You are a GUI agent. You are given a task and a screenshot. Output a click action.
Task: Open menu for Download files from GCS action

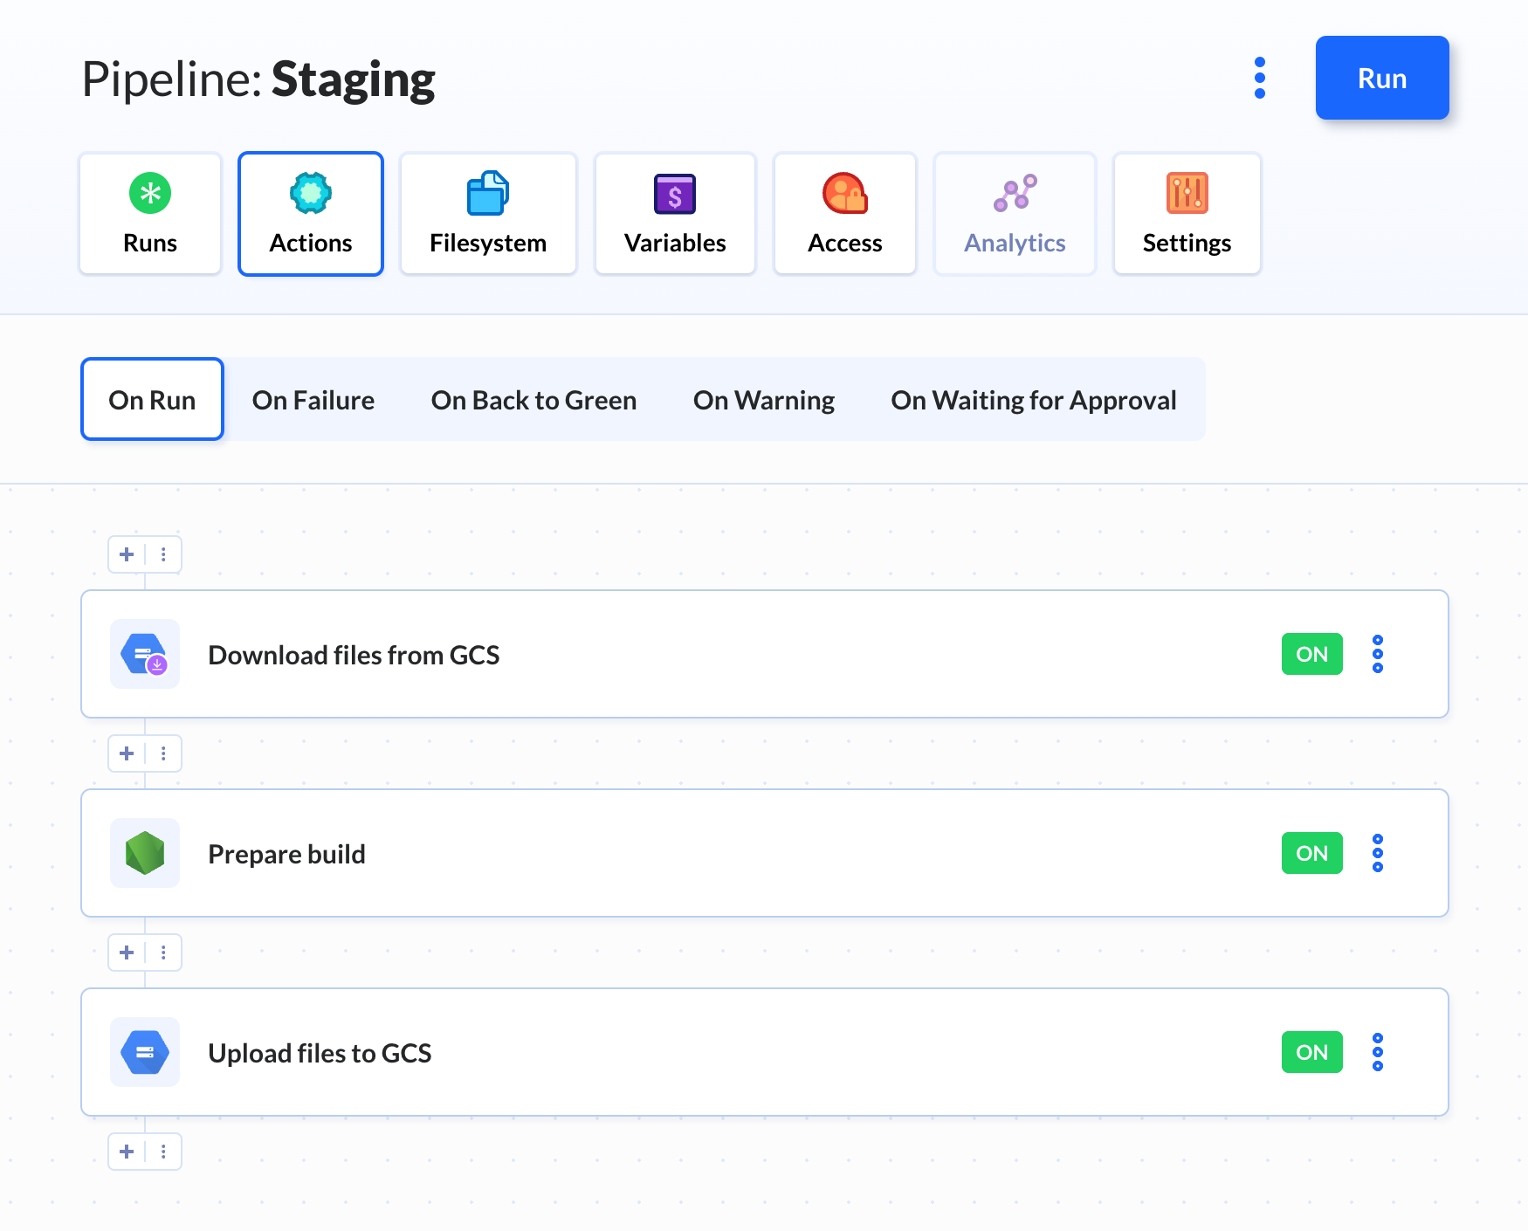(x=1378, y=654)
